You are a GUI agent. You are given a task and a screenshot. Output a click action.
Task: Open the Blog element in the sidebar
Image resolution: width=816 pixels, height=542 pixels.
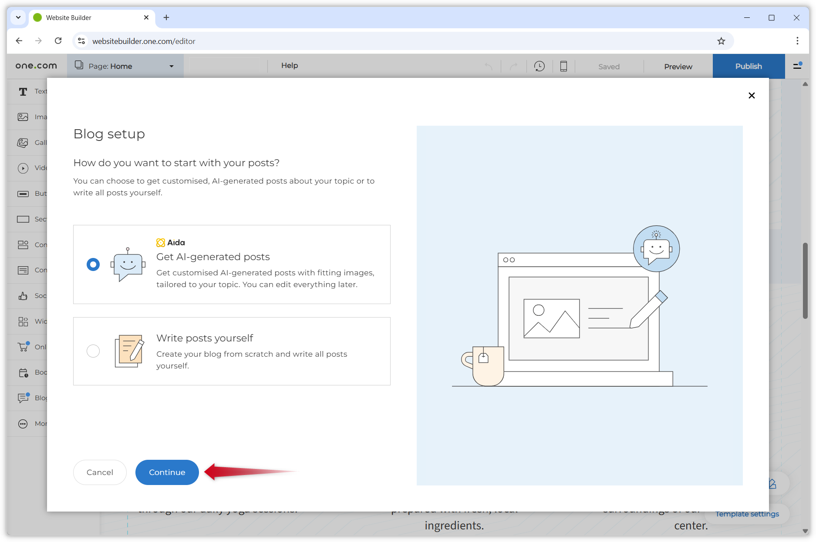click(23, 398)
